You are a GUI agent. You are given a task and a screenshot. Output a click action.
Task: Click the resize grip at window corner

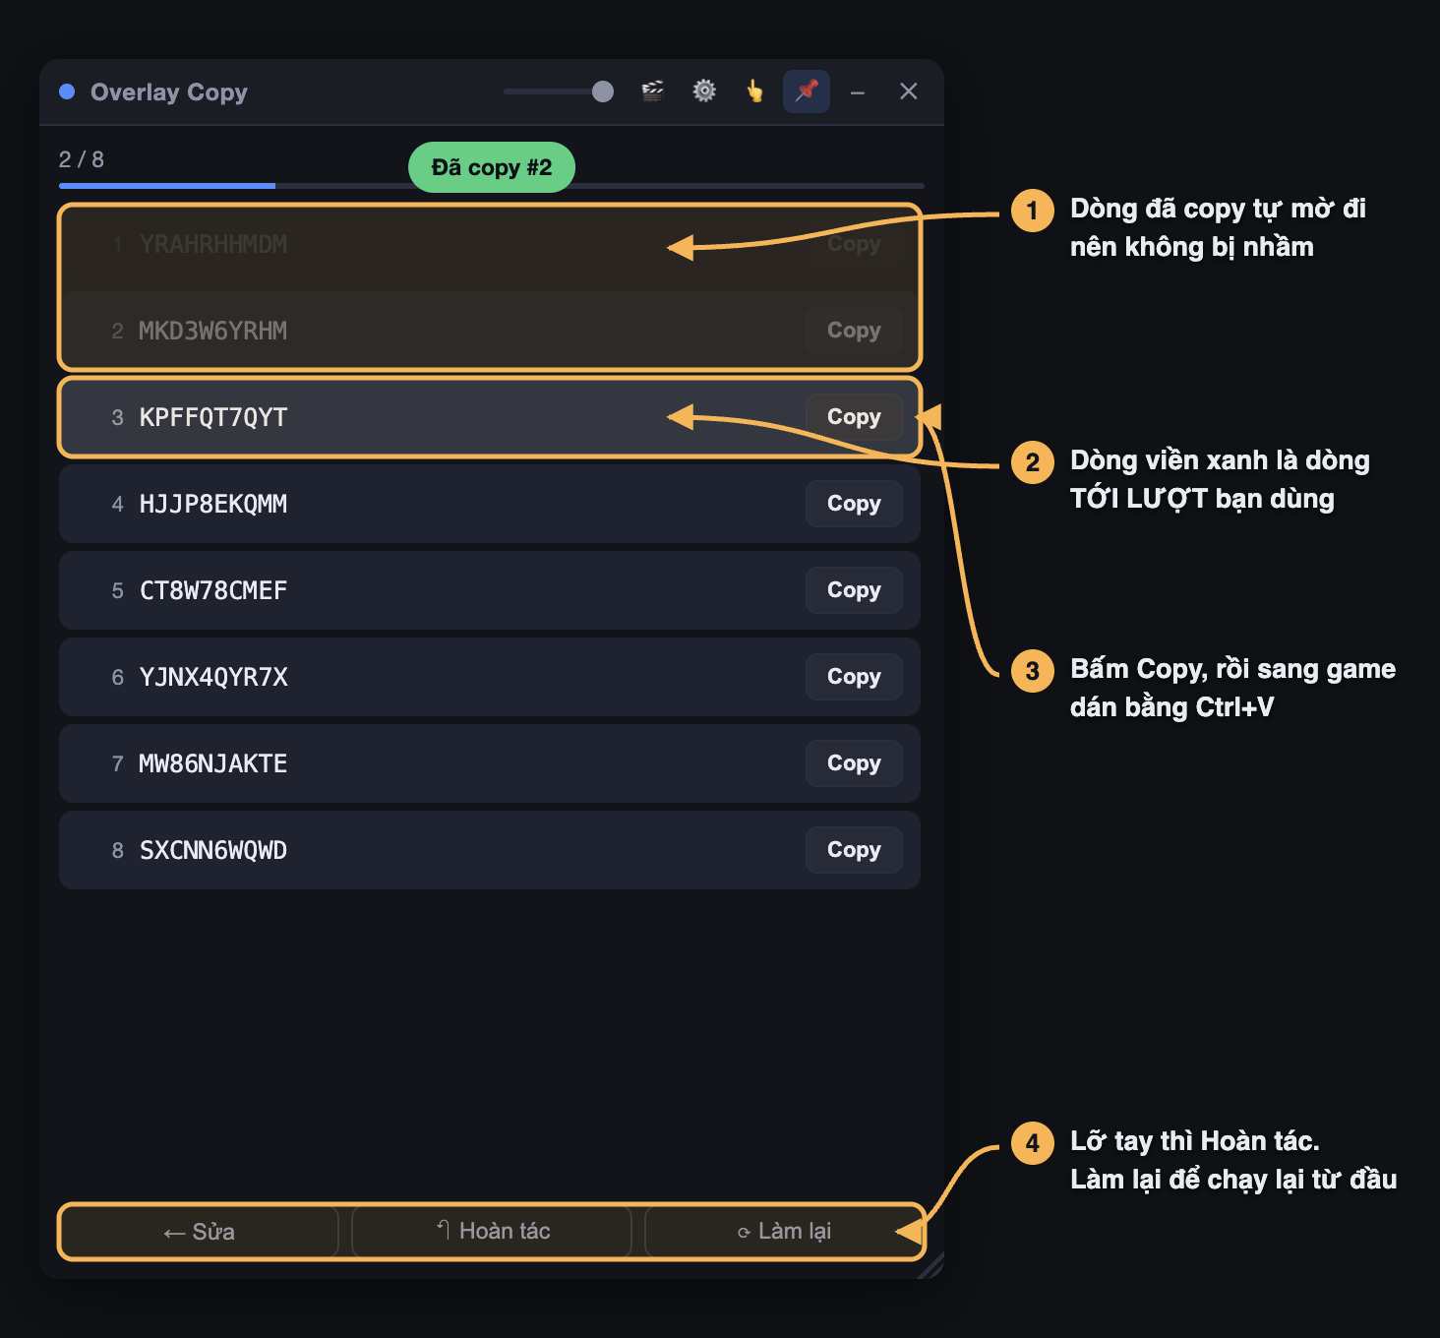(x=930, y=1265)
